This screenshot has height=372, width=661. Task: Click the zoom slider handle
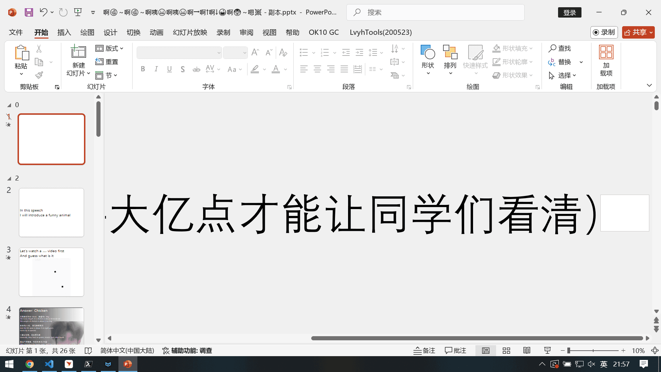pos(569,351)
